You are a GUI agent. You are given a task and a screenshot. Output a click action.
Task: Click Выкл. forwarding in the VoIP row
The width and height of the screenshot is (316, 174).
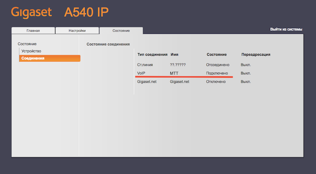pos(246,73)
